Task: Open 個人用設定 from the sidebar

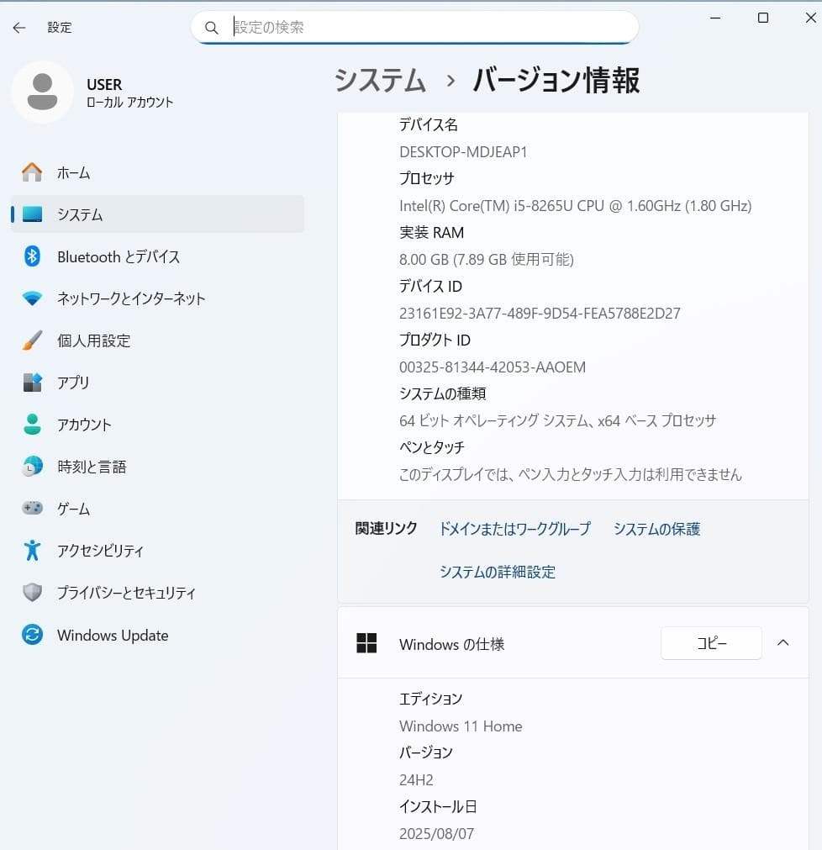Action: pyautogui.click(x=92, y=341)
